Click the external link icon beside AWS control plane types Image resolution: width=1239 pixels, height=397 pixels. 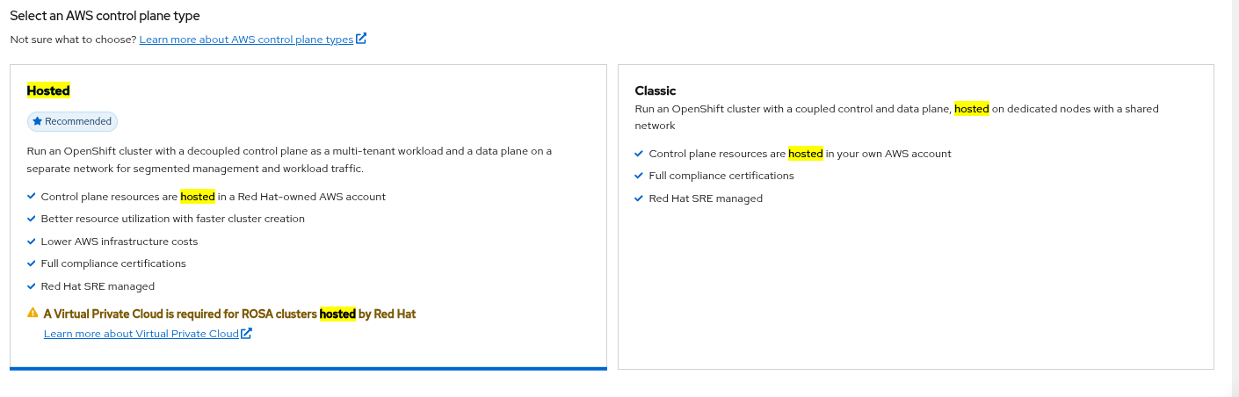point(361,40)
